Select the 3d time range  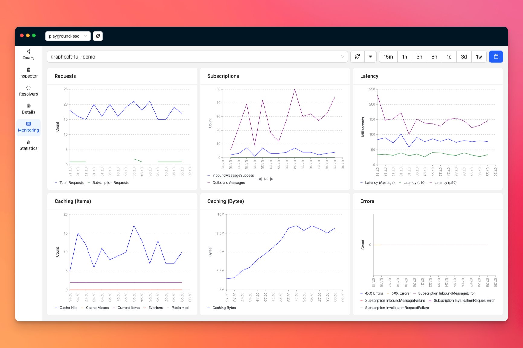tap(464, 57)
